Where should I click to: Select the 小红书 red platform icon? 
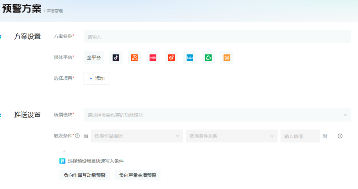(x=153, y=57)
